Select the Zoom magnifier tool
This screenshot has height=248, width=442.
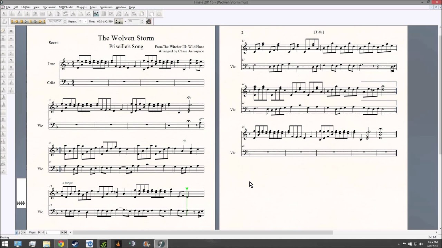pos(159,14)
